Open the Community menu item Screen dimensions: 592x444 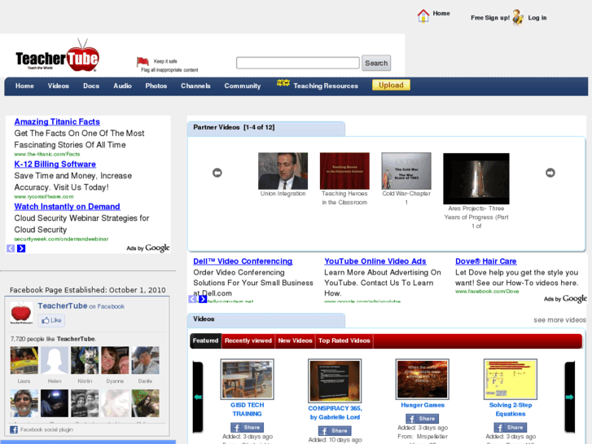(x=243, y=86)
